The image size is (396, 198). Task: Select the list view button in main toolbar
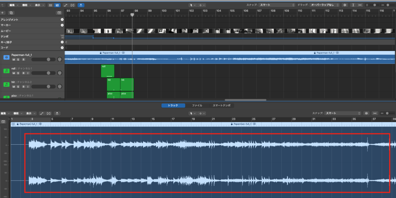(57, 5)
